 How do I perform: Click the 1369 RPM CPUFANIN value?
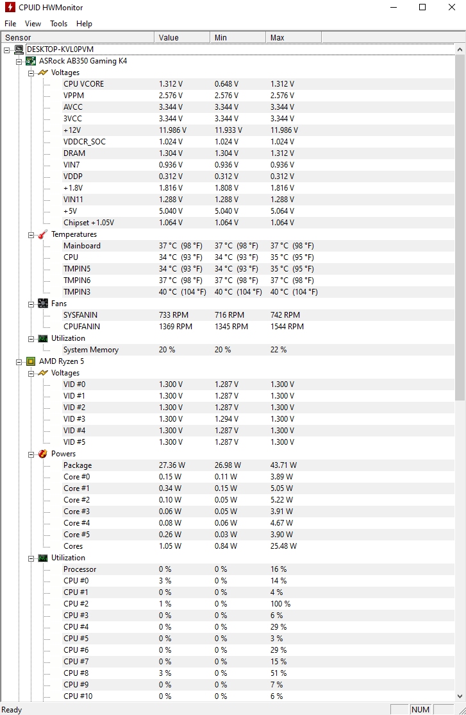pyautogui.click(x=176, y=327)
